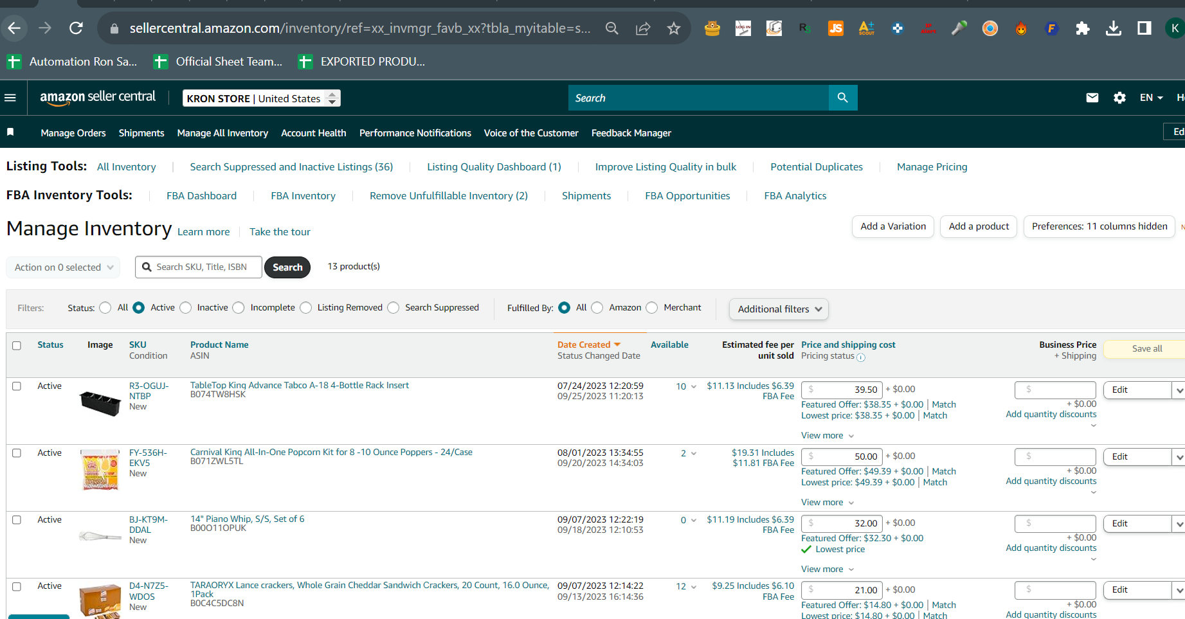
Task: Toggle the browser side panel icon
Action: 1144,28
